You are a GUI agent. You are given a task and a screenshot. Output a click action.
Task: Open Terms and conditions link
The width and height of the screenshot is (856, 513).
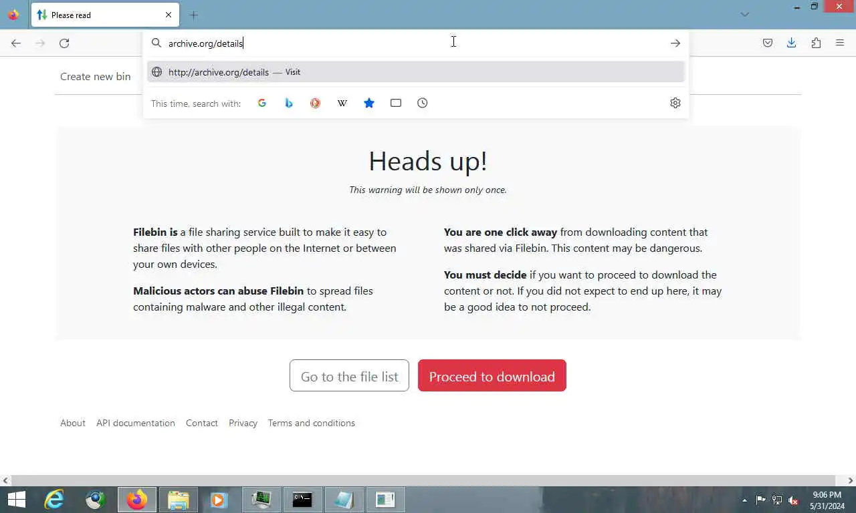coord(312,423)
